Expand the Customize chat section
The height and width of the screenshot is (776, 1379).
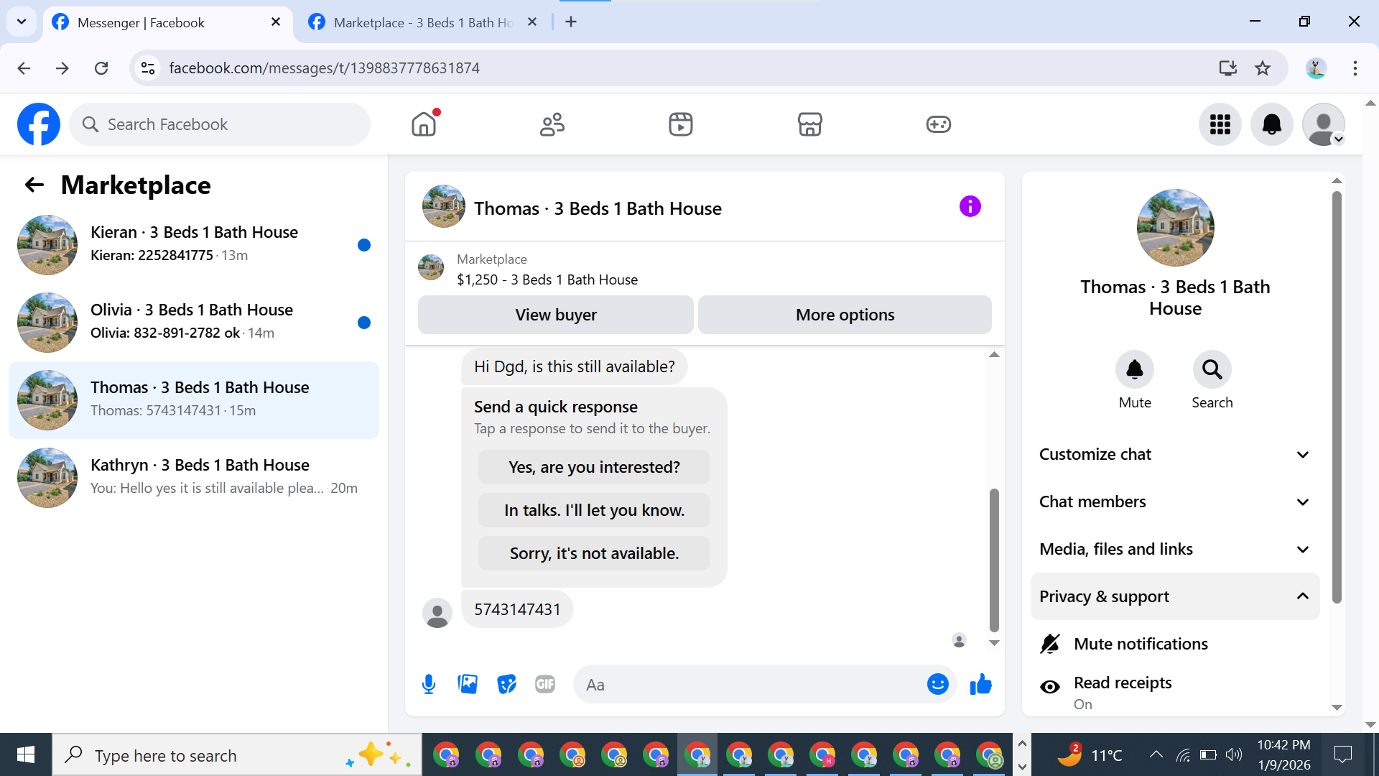tap(1175, 454)
